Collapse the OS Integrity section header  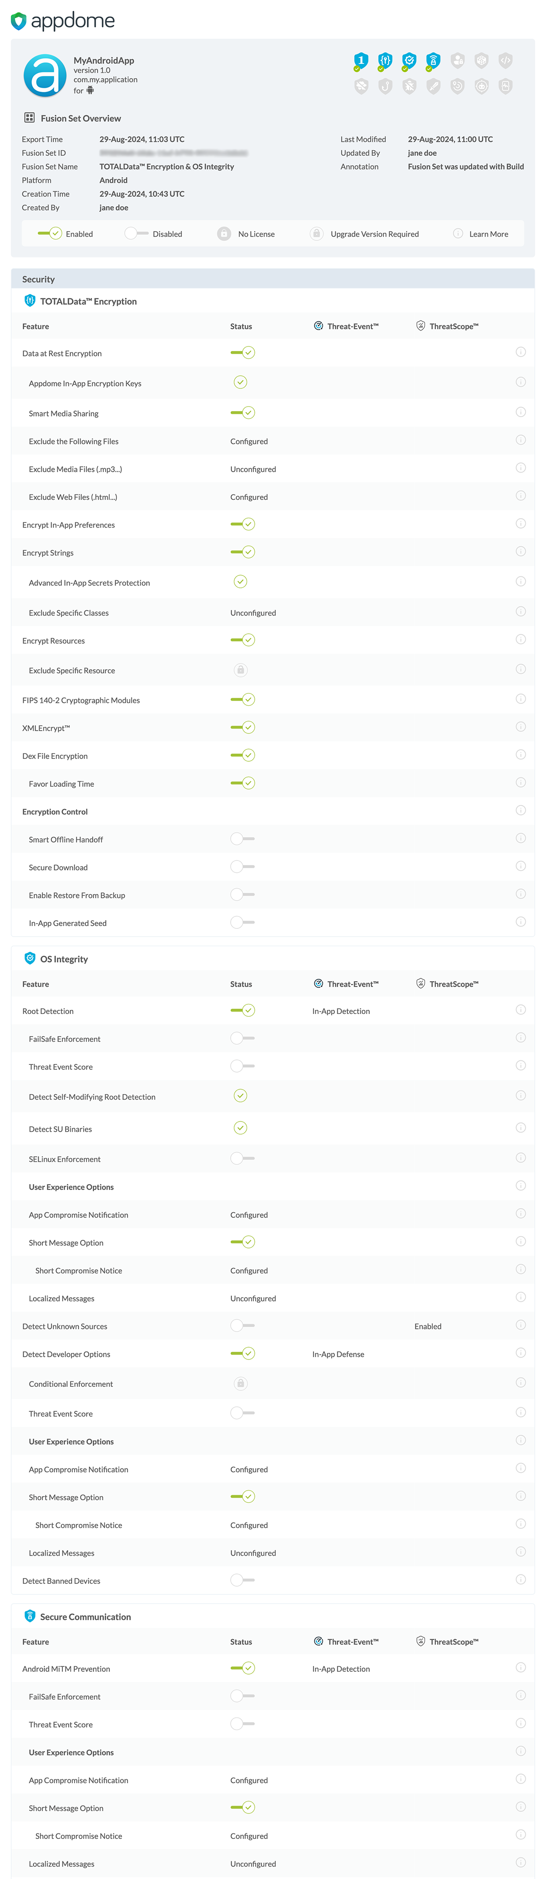click(63, 959)
